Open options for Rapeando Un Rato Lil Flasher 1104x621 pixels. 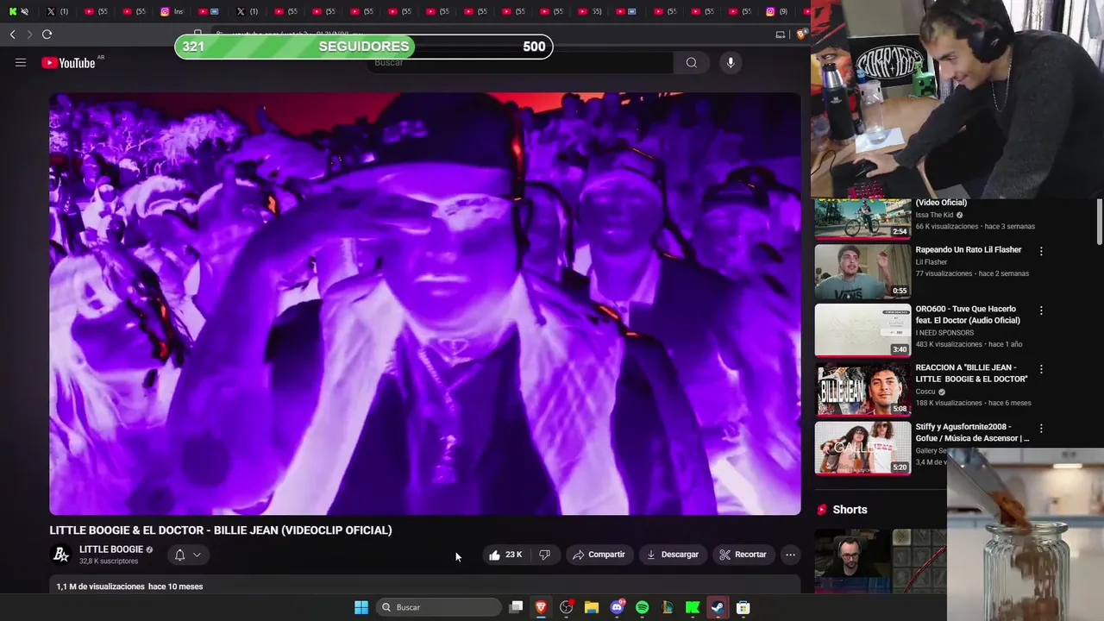[x=1041, y=251]
